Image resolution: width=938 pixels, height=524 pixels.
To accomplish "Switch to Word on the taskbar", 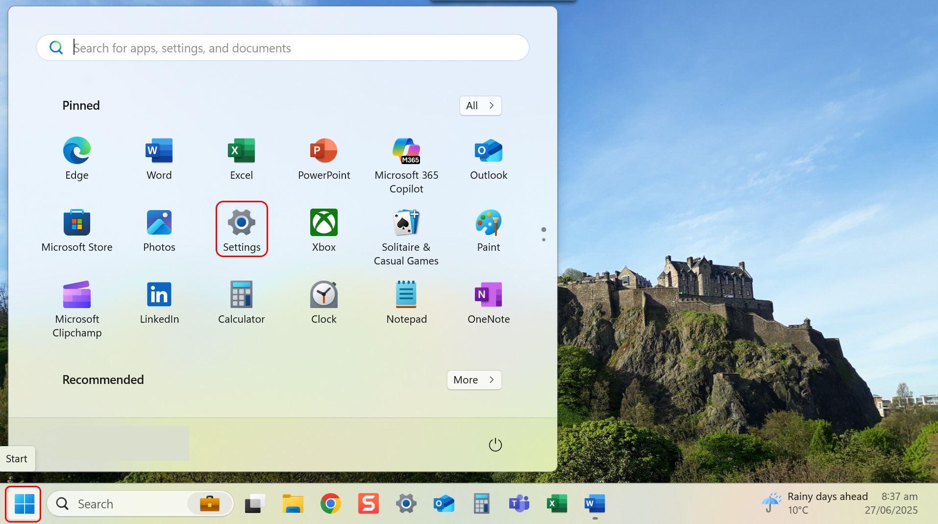I will 594,504.
